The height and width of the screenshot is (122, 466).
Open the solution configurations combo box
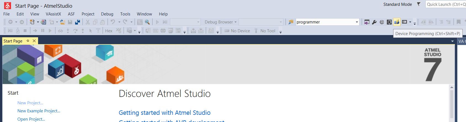point(185,22)
